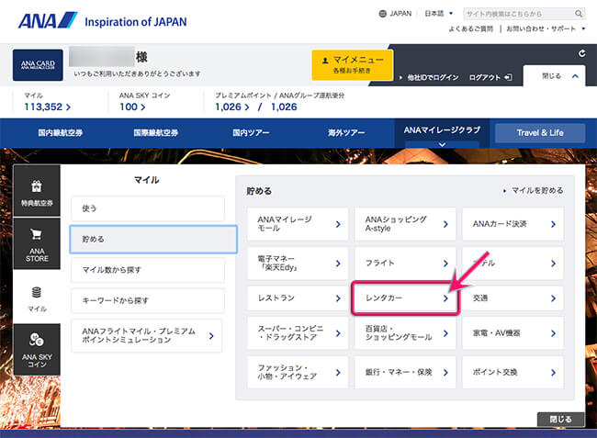Open the フライト category
The image size is (597, 438).
click(405, 263)
